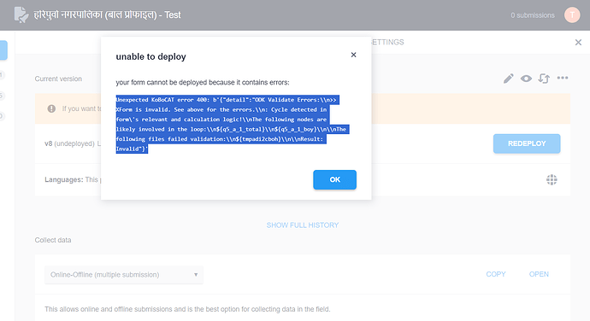The height and width of the screenshot is (321, 590).
Task: Click the COPY link
Action: [x=496, y=274]
